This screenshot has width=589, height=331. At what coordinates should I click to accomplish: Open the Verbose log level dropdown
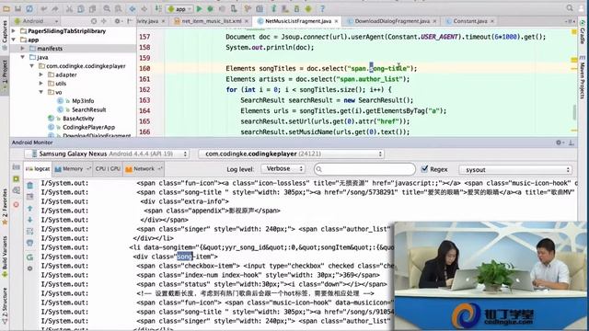pyautogui.click(x=283, y=169)
